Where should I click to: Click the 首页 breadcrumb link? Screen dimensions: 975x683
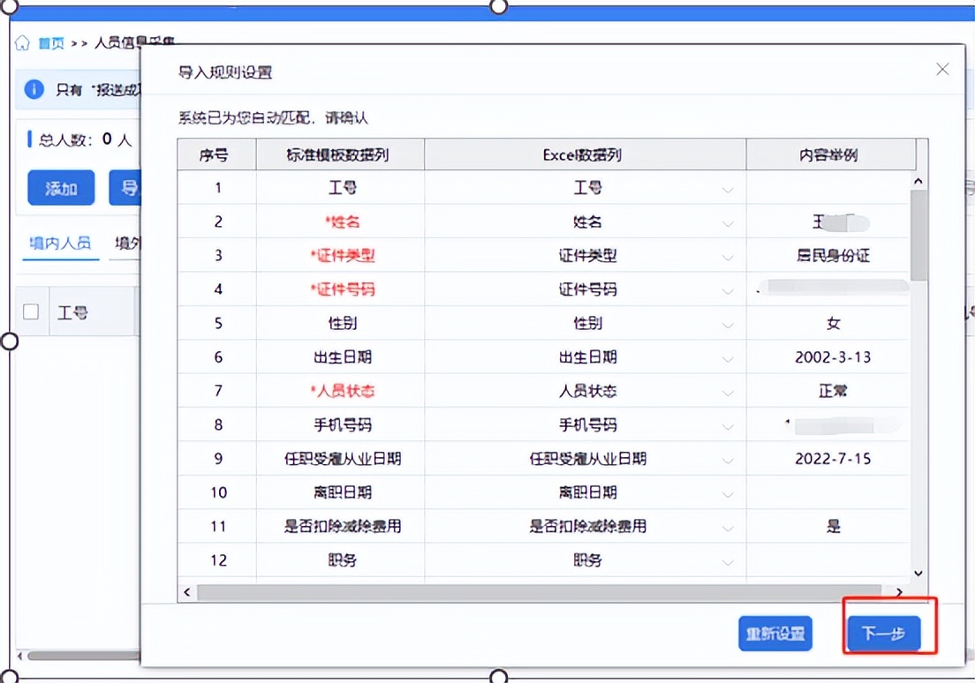coord(51,41)
